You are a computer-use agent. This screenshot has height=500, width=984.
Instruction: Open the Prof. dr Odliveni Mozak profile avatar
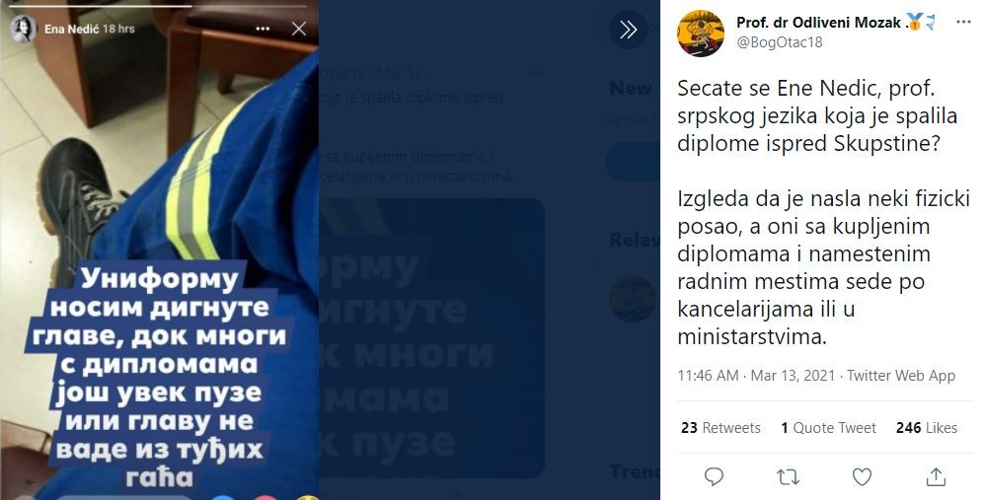coord(701,34)
